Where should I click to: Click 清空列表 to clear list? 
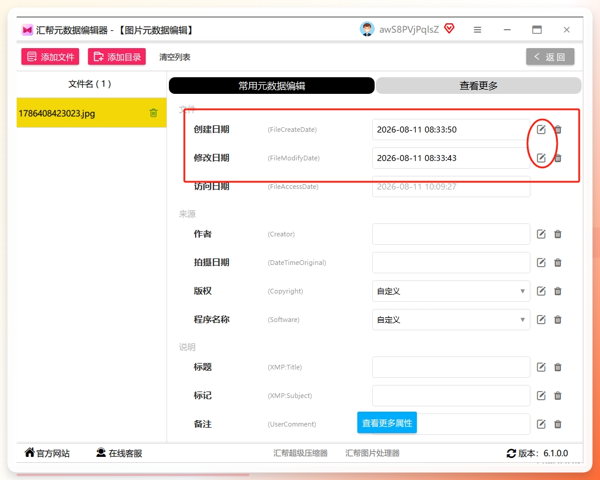point(174,57)
